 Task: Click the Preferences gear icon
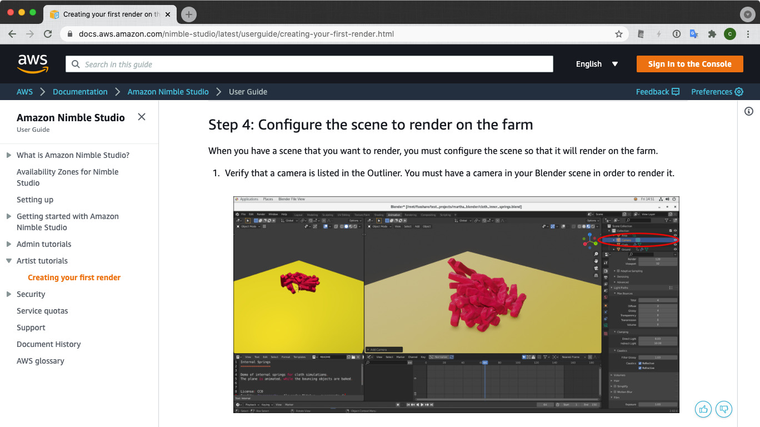pos(739,92)
